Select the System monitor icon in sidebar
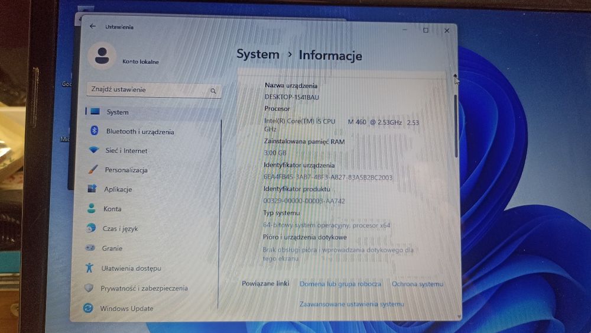The height and width of the screenshot is (333, 591). click(x=95, y=111)
